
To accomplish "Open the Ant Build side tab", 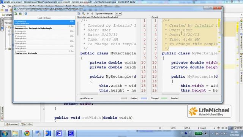I will tap(241, 77).
